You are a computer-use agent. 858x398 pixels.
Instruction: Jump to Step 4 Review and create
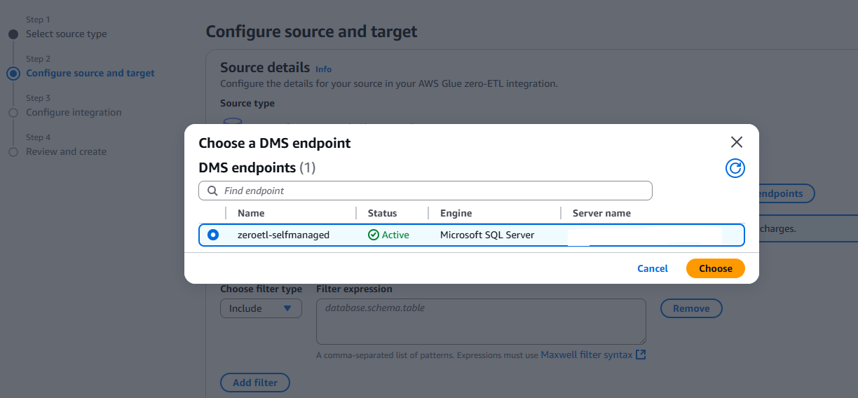(66, 152)
